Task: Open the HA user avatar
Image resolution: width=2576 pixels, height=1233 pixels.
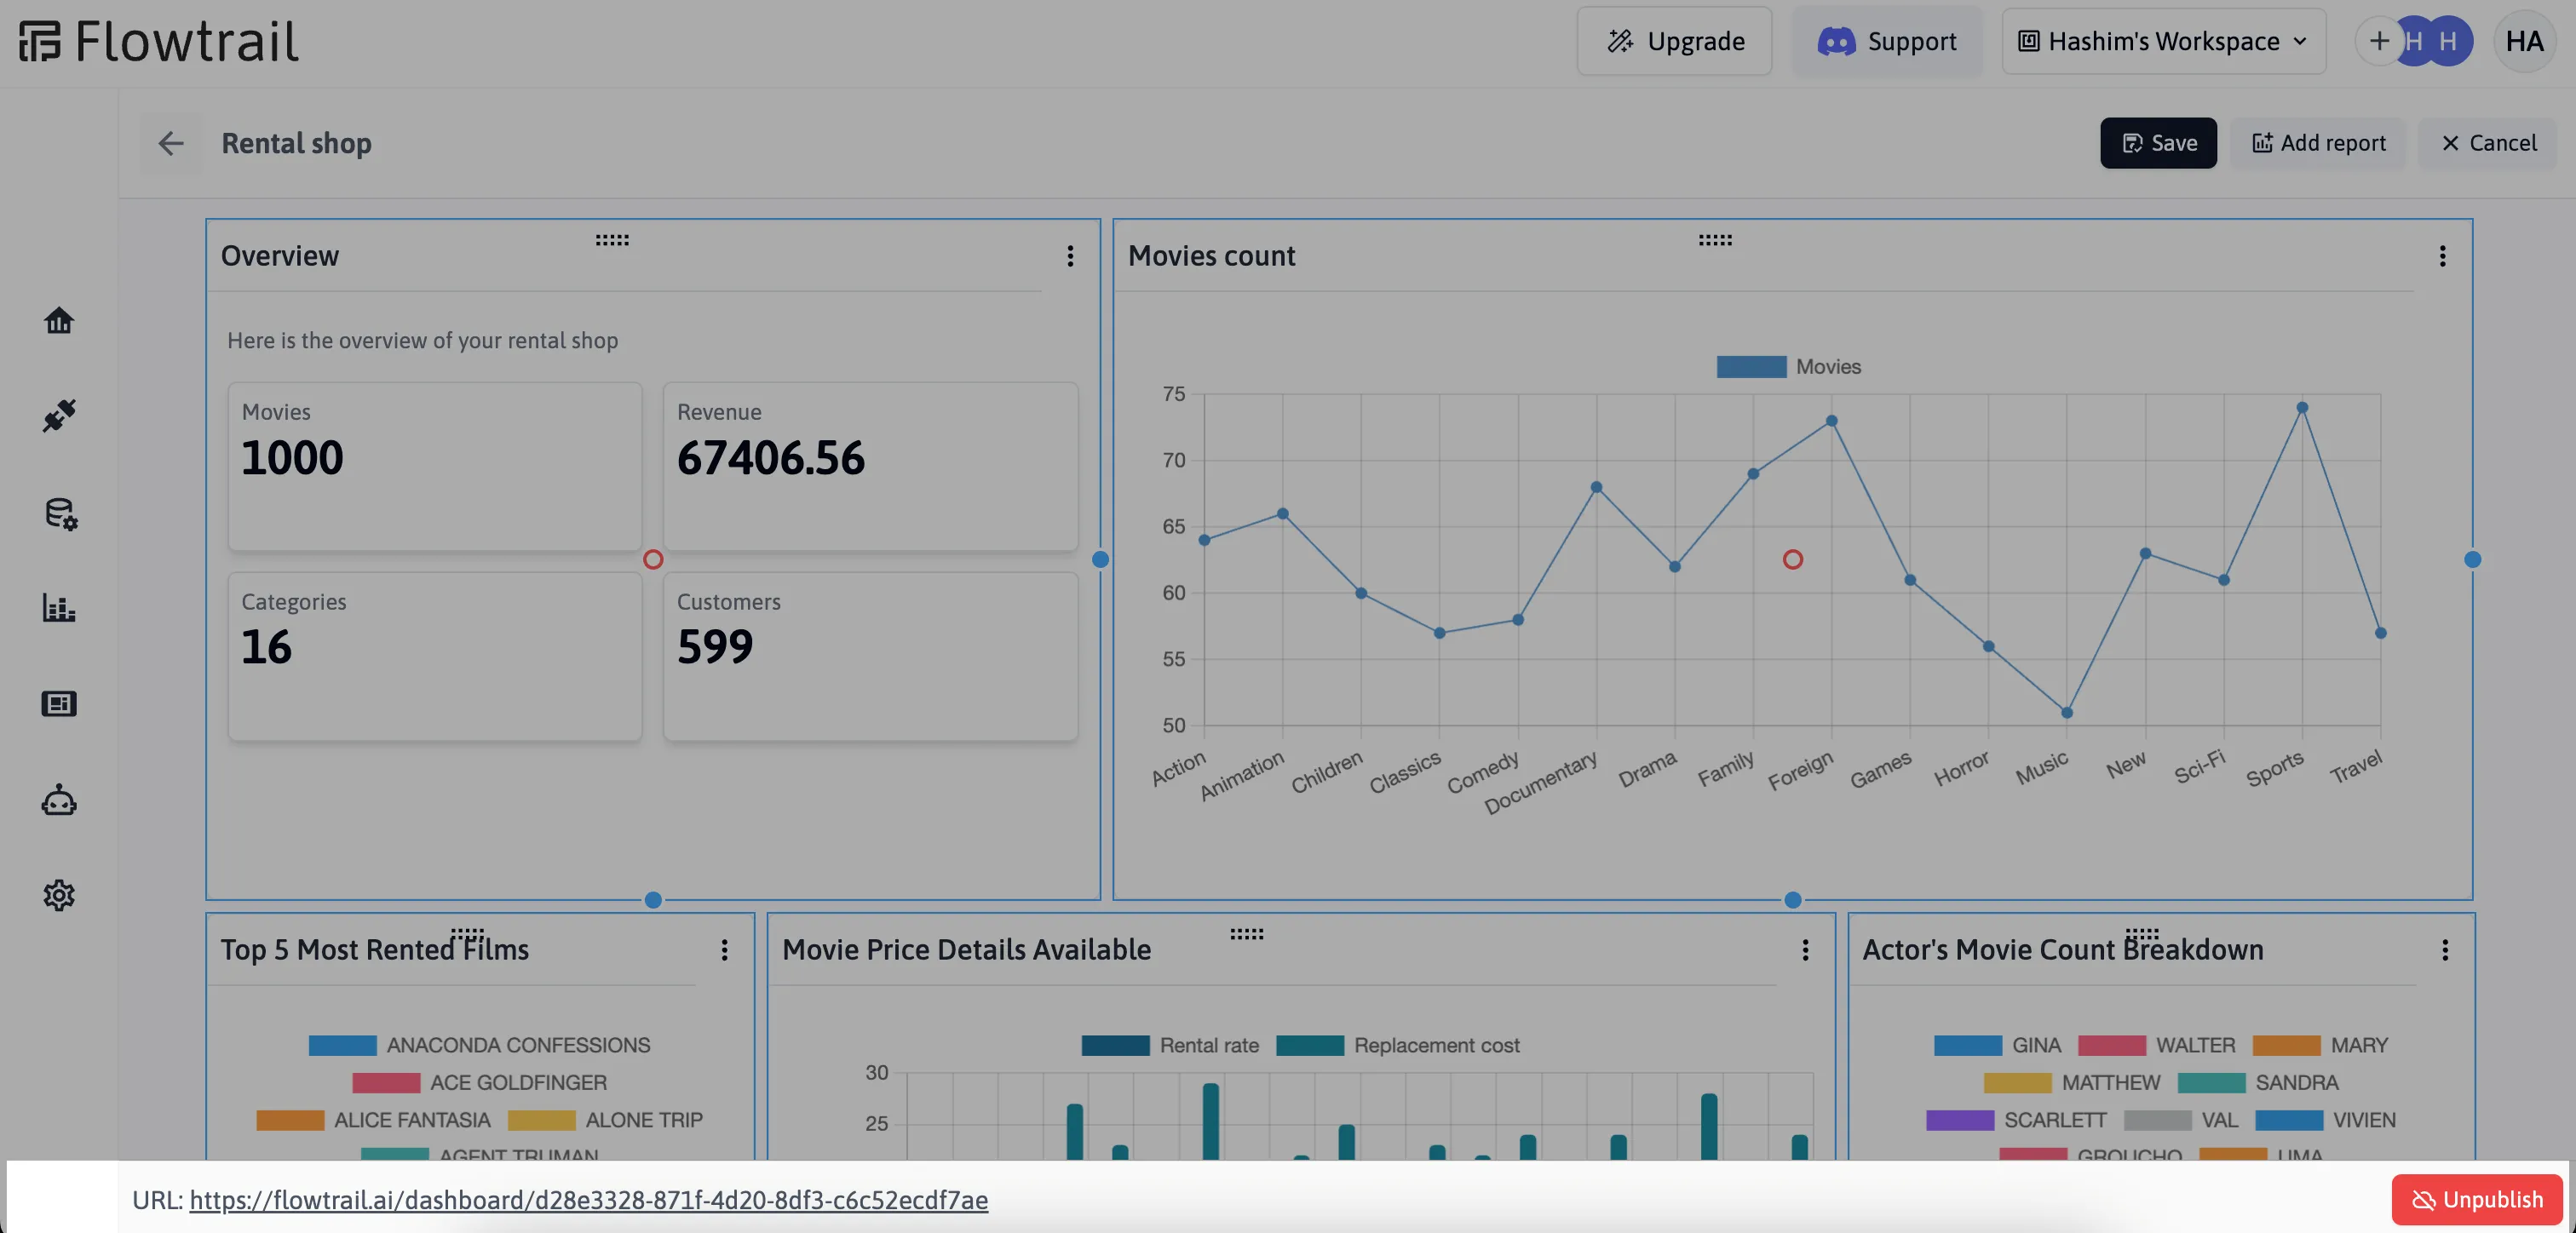Action: [2524, 41]
